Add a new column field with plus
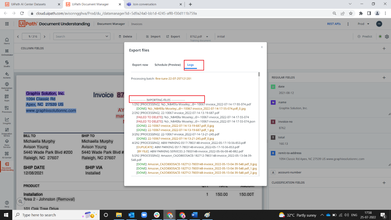Screen dimensions: 391x220 coord(384,48)
